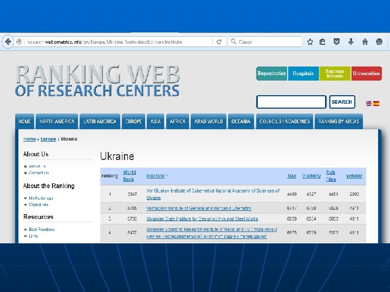Click the chat smiley icon in toolbar

point(379,42)
